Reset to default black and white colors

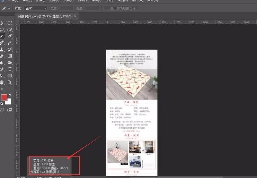coord(2,103)
